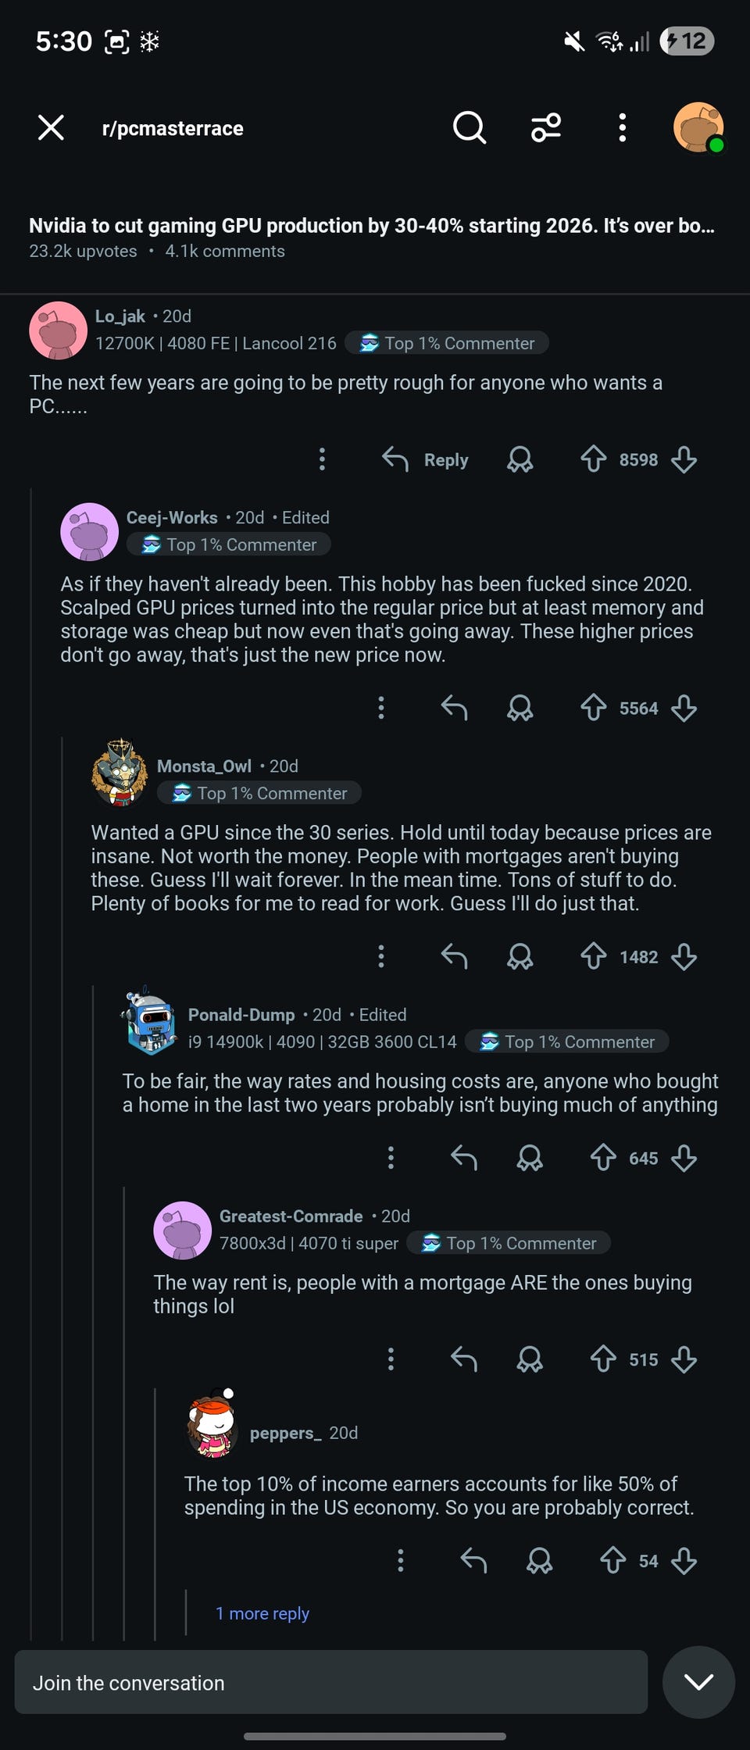The width and height of the screenshot is (750, 1750).
Task: Jump to next comment with chevron button
Action: coord(698,1682)
